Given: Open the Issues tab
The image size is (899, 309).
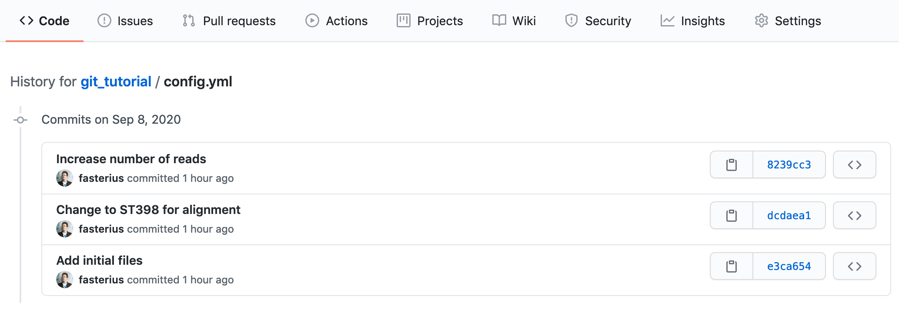Looking at the screenshot, I should pyautogui.click(x=125, y=21).
